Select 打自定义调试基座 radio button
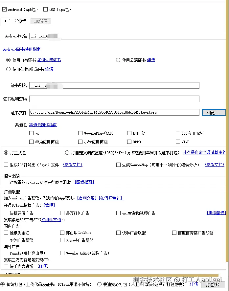The width and height of the screenshot is (229, 291). pos(67,152)
